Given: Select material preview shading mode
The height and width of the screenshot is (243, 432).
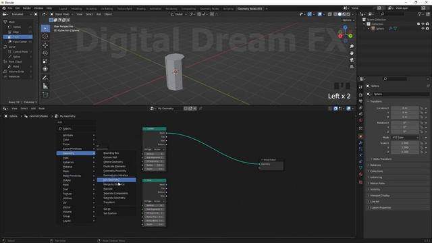Looking at the screenshot, I should click(x=344, y=14).
